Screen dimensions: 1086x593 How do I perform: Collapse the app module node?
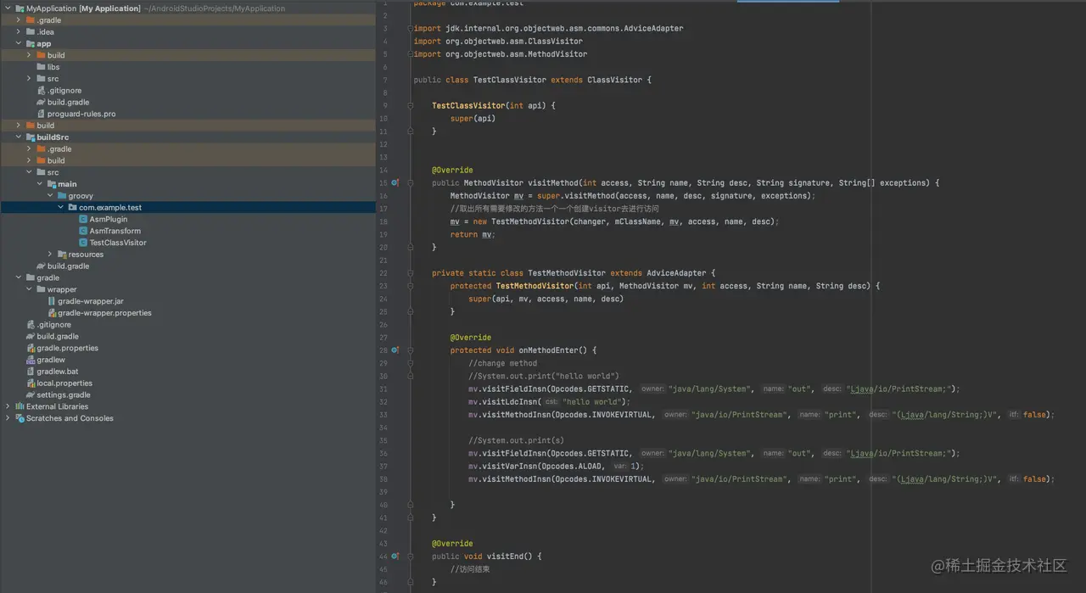pyautogui.click(x=19, y=43)
